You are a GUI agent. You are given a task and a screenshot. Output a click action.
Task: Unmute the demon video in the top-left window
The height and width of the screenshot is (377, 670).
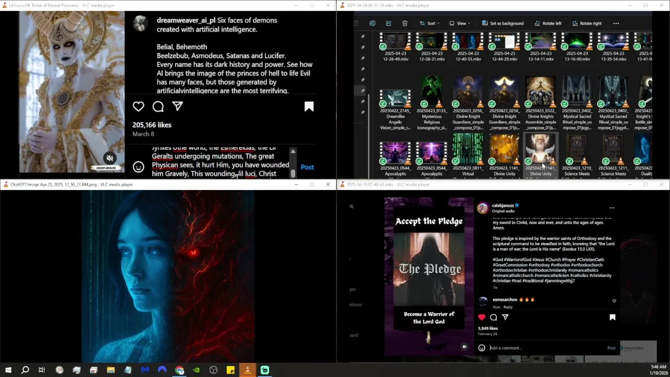109,158
